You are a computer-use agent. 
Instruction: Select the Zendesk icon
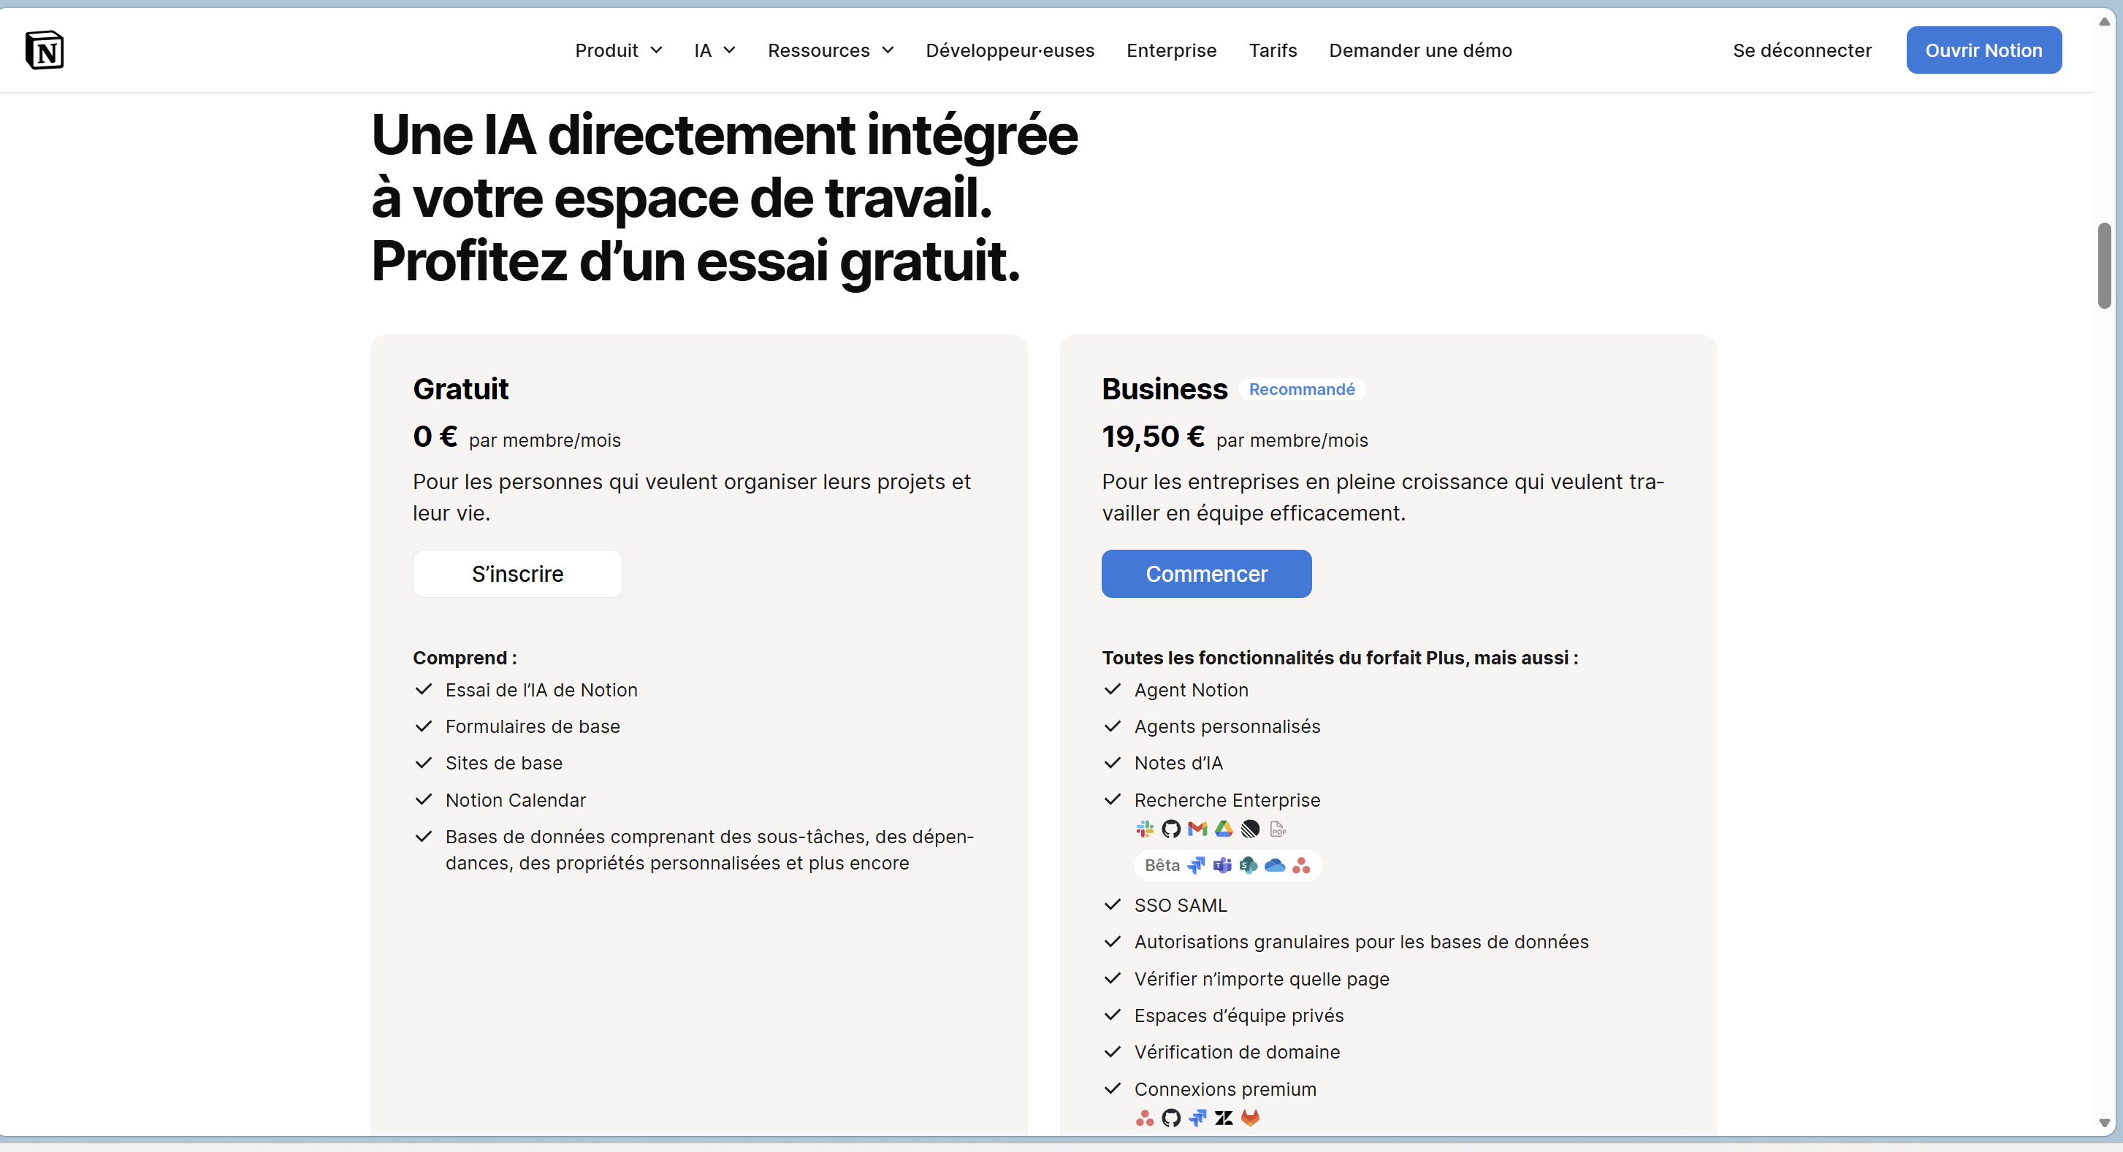click(x=1224, y=1118)
